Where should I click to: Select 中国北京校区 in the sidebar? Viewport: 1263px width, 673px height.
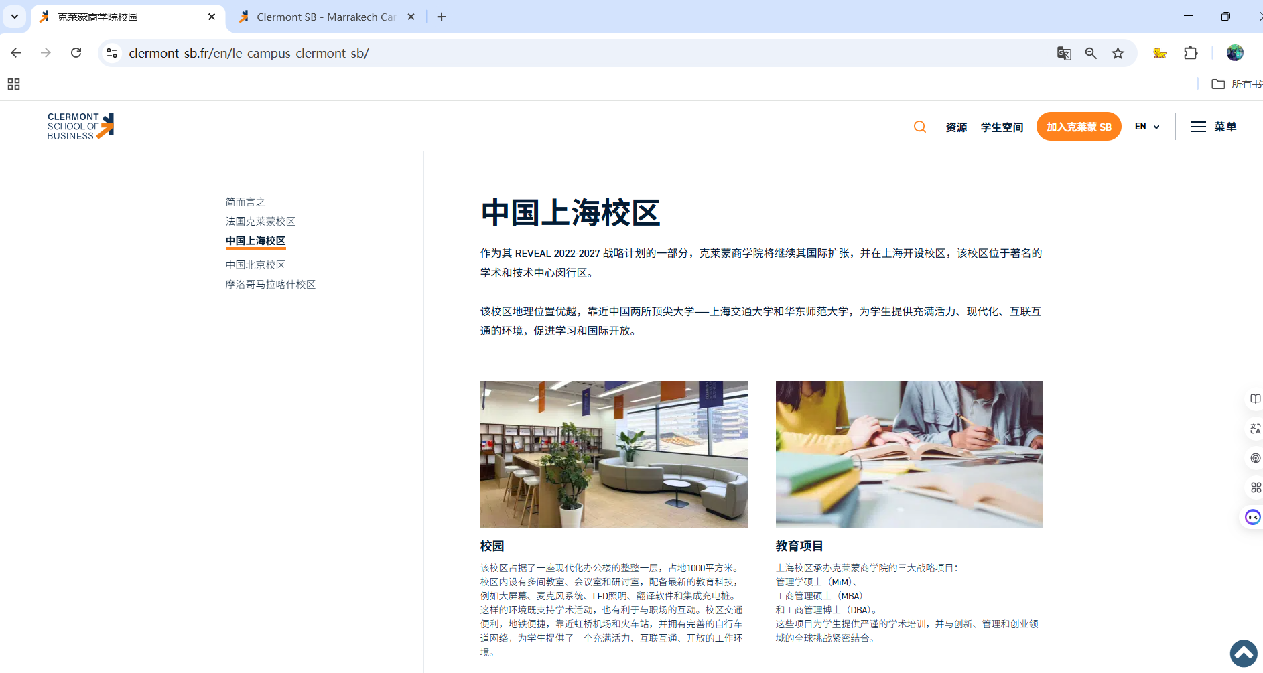pos(255,265)
